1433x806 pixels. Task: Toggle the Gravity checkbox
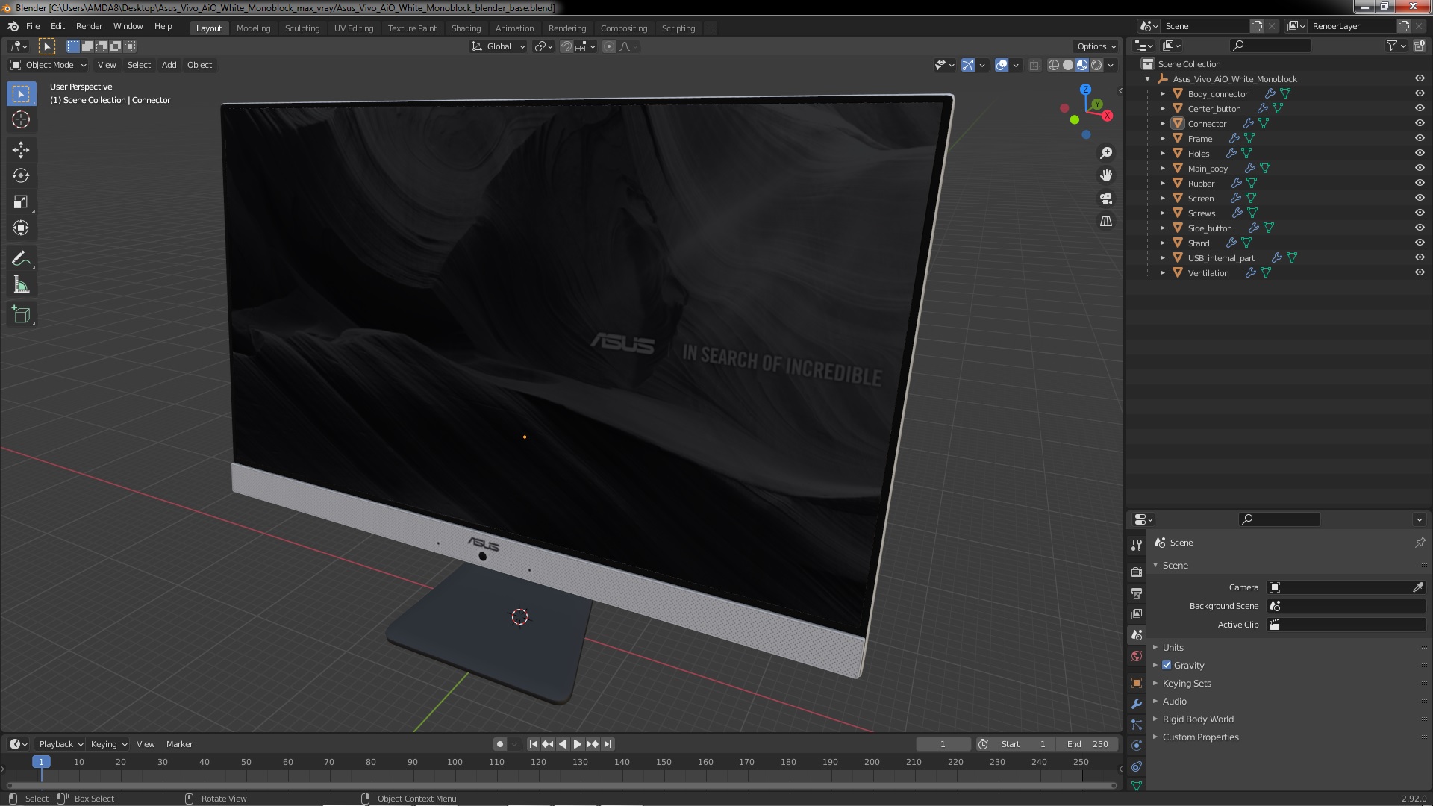tap(1167, 666)
